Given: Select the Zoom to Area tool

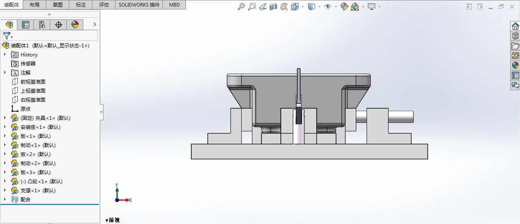Looking at the screenshot, I should click(x=252, y=7).
